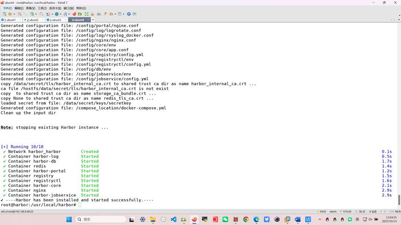Image resolution: width=401 pixels, height=225 pixels.
Task: Open the Windows Start button
Action: click(69, 219)
